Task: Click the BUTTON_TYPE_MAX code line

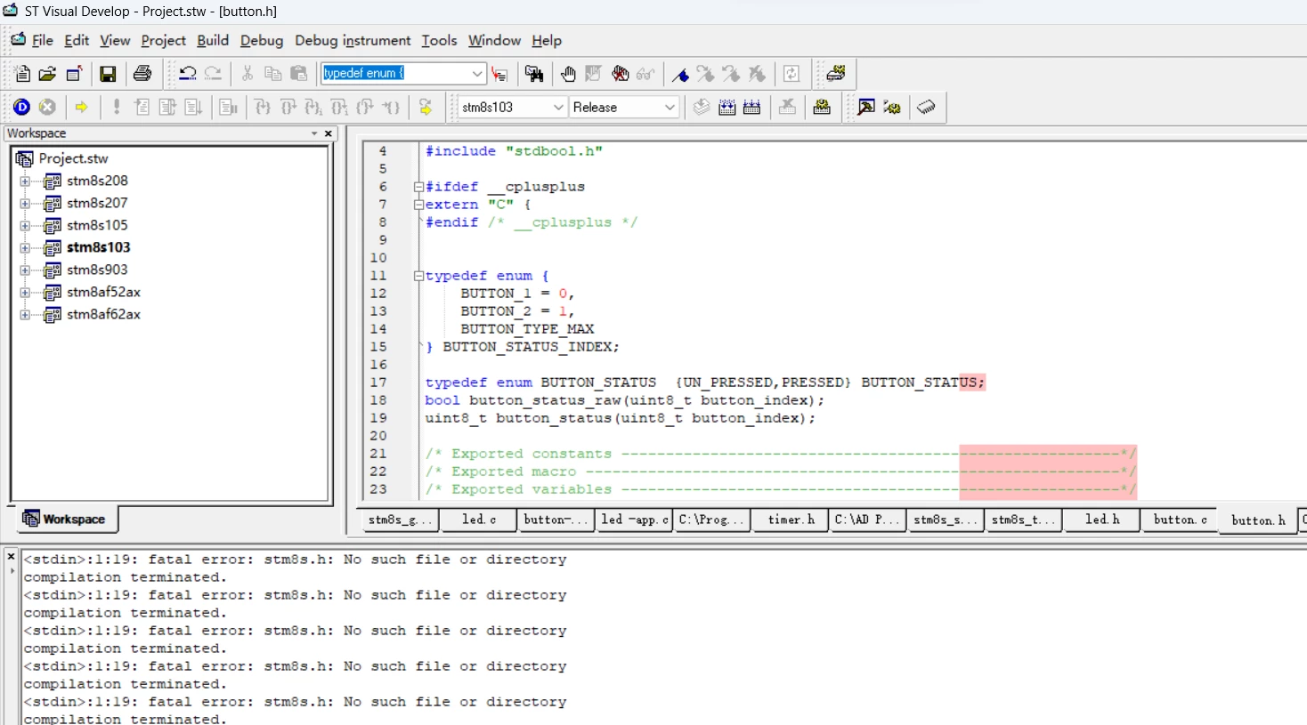Action: [527, 329]
